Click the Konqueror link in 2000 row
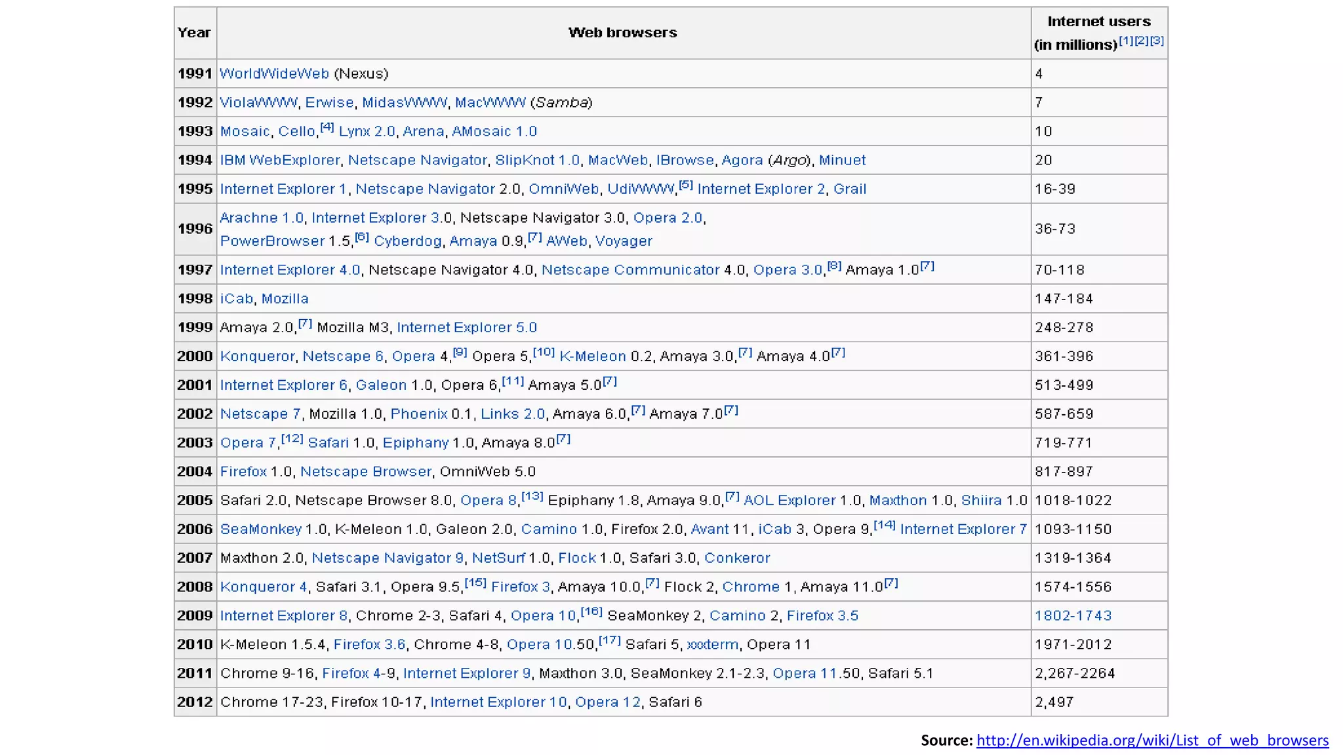 [x=257, y=357]
